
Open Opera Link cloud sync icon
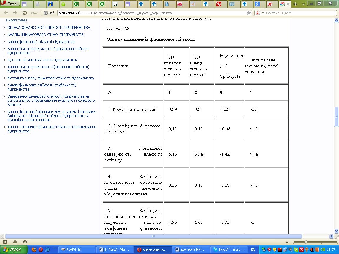[15, 242]
